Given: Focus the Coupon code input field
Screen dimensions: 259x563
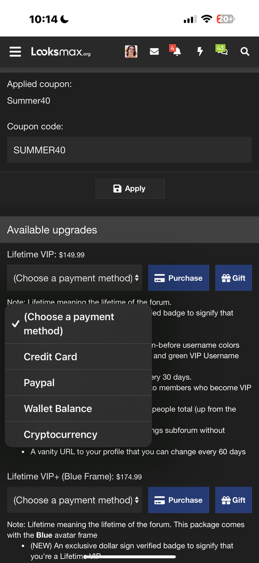Looking at the screenshot, I should click(x=129, y=150).
